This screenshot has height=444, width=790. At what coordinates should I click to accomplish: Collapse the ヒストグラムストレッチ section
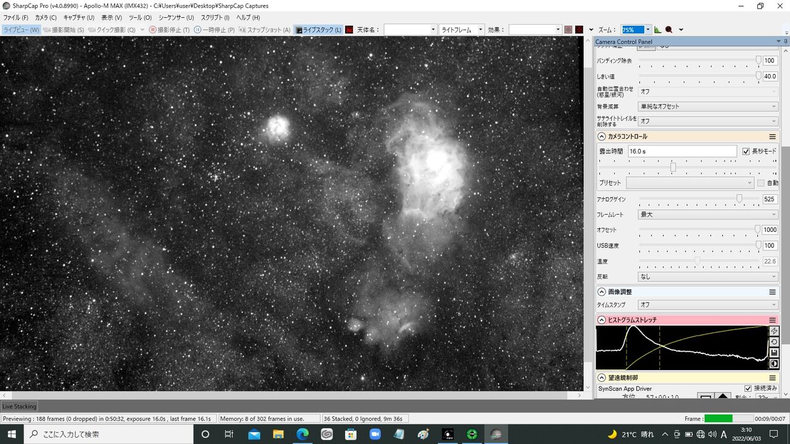tap(602, 320)
